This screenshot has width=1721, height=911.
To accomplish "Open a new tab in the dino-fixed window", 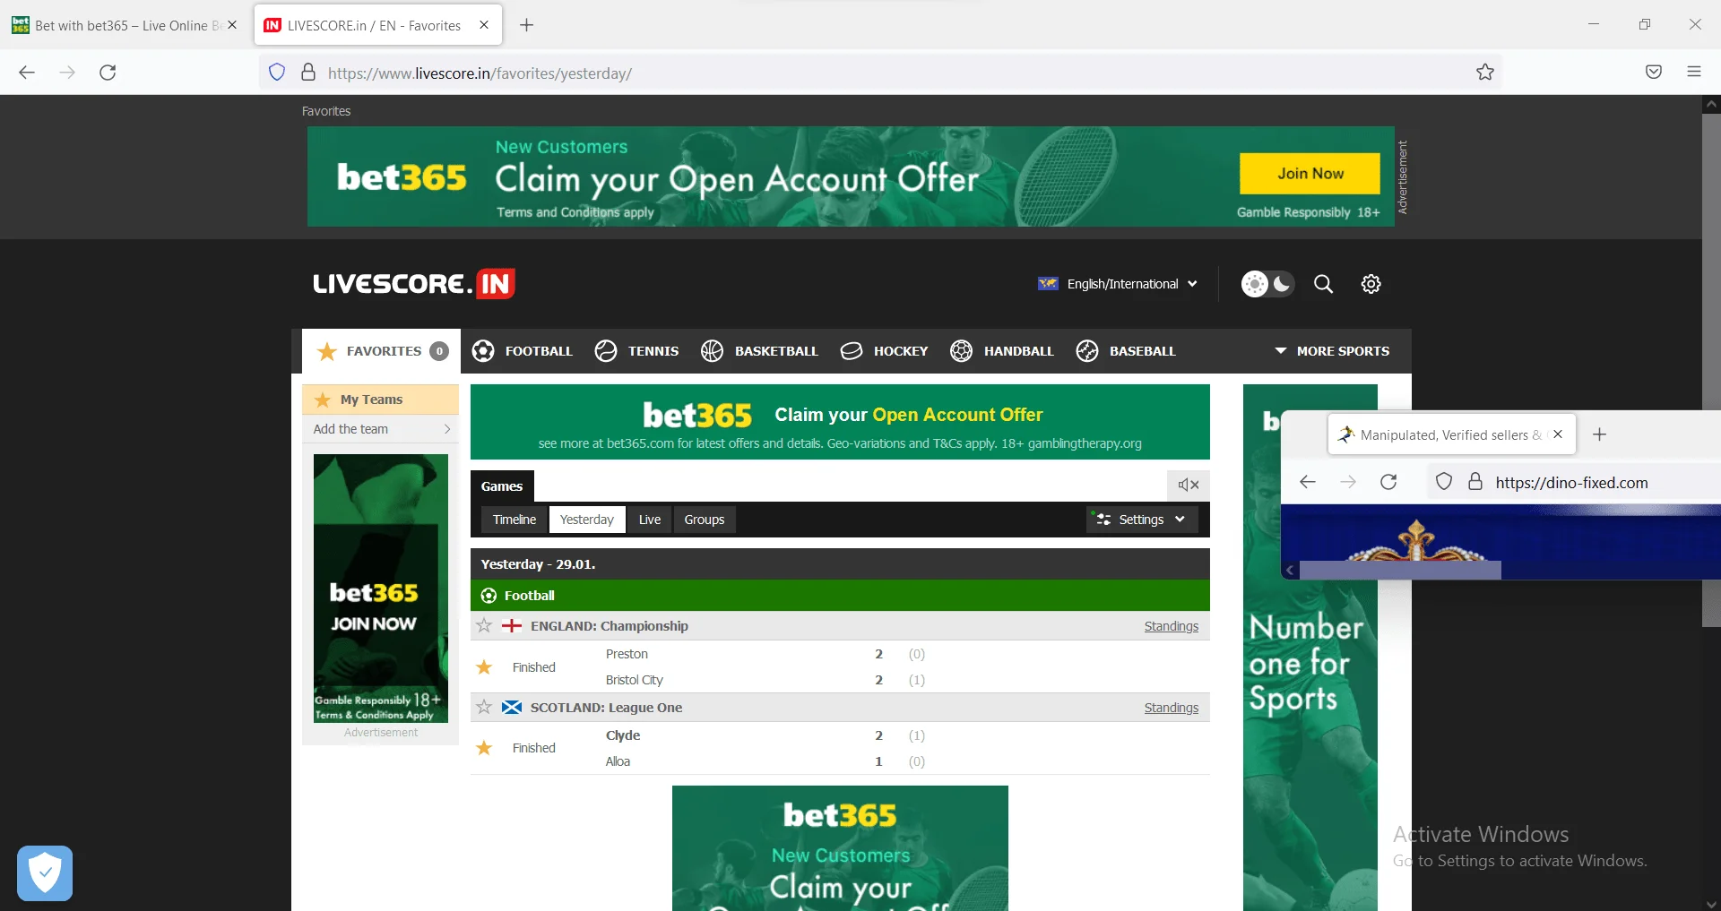I will click(x=1600, y=434).
